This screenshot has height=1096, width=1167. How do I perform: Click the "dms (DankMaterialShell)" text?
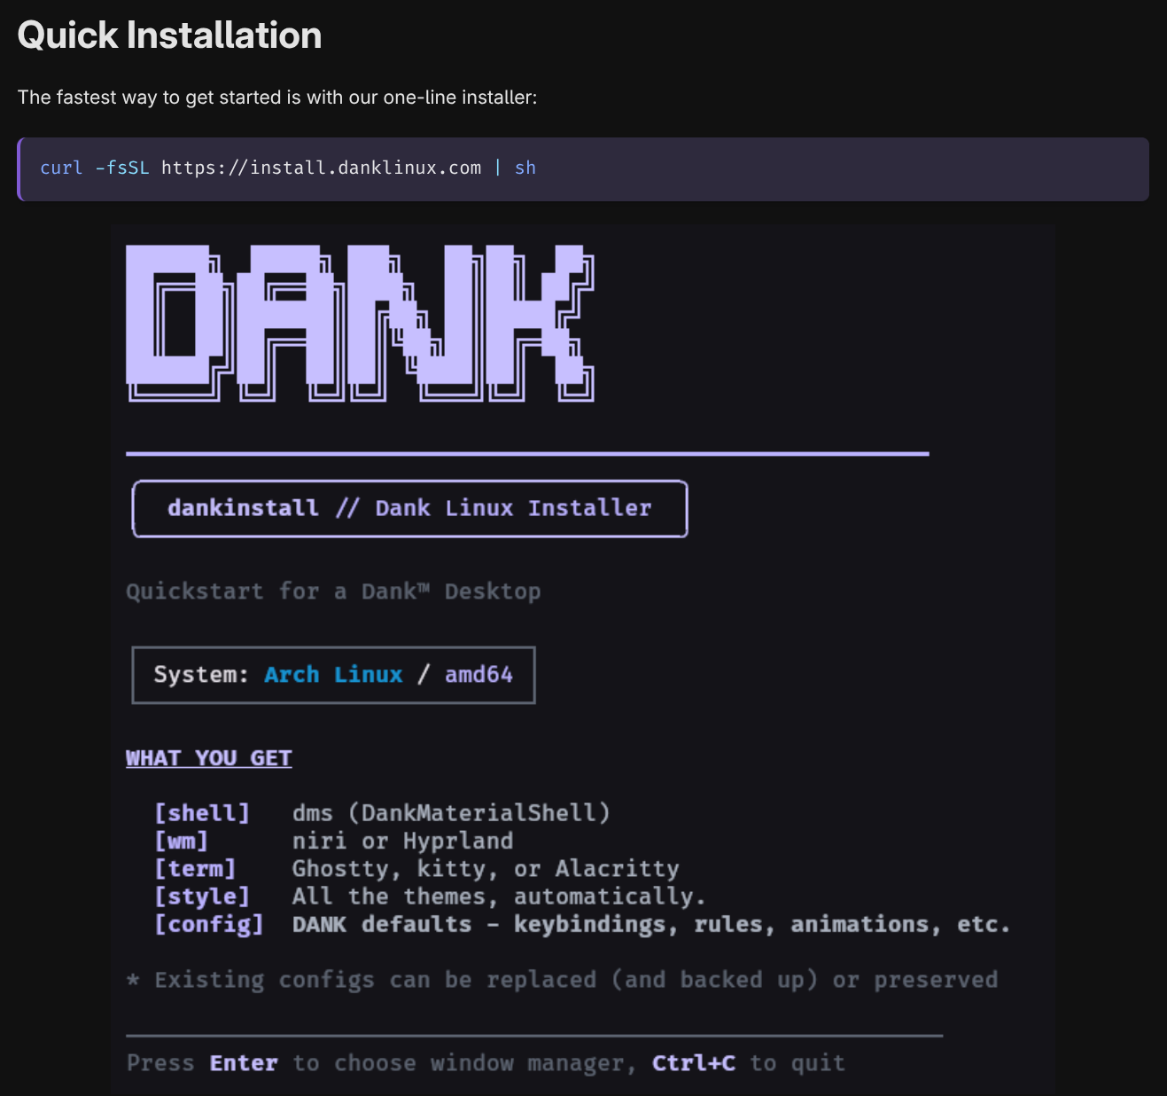pos(451,813)
